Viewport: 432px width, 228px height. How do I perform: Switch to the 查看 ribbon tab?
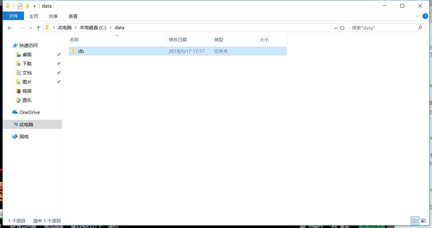pos(73,16)
